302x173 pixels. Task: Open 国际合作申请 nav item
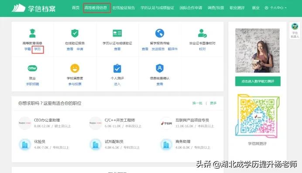191,8
